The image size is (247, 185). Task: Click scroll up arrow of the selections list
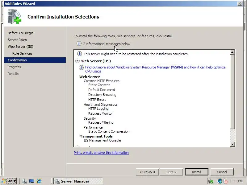[232, 52]
